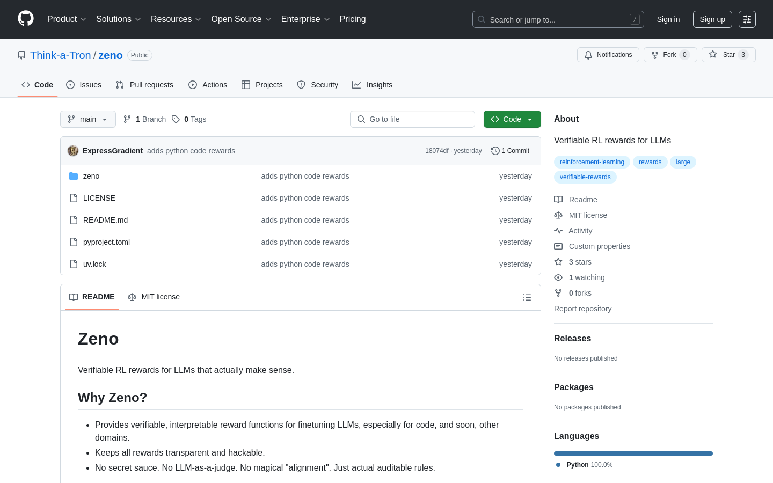Fork this repository
Screen dimensions: 773x483
tap(670, 55)
